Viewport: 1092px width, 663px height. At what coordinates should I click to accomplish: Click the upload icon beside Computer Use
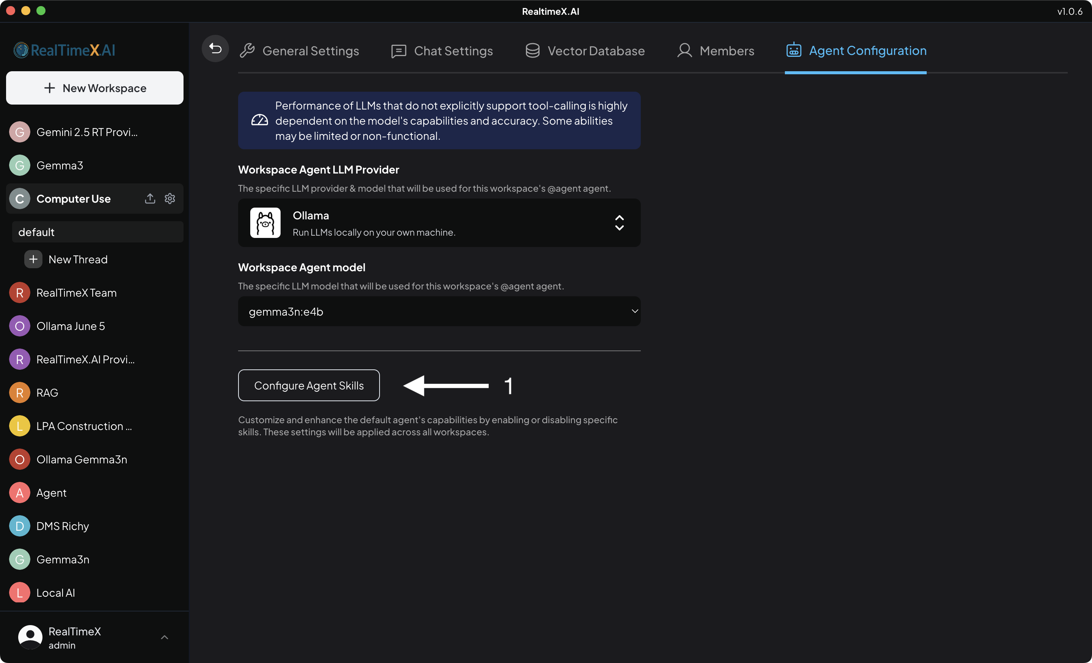(150, 199)
